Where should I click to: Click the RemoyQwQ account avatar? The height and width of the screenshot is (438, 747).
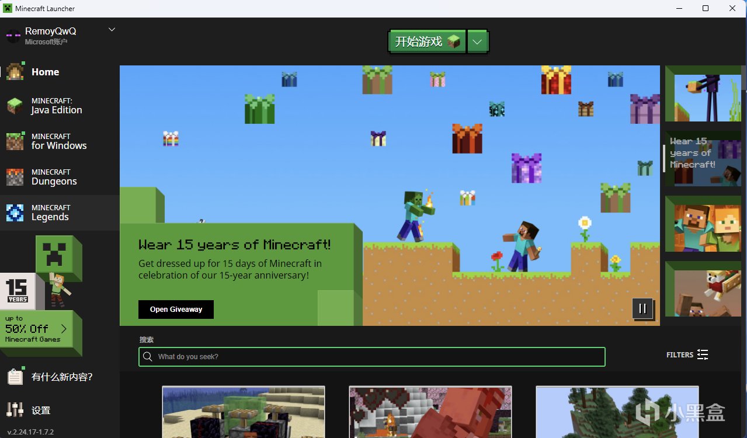[x=13, y=36]
